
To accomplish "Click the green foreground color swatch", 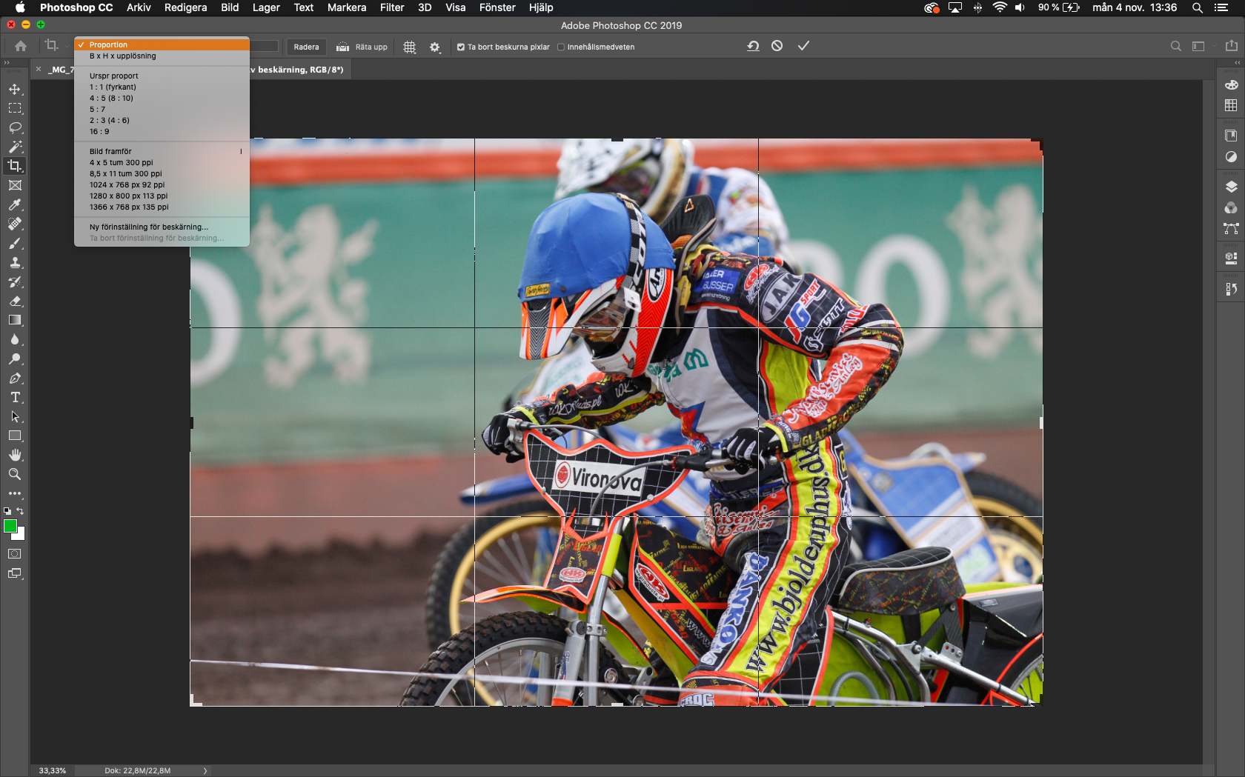I will [10, 526].
